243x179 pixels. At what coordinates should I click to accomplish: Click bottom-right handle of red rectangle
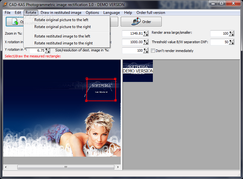coord(115,101)
